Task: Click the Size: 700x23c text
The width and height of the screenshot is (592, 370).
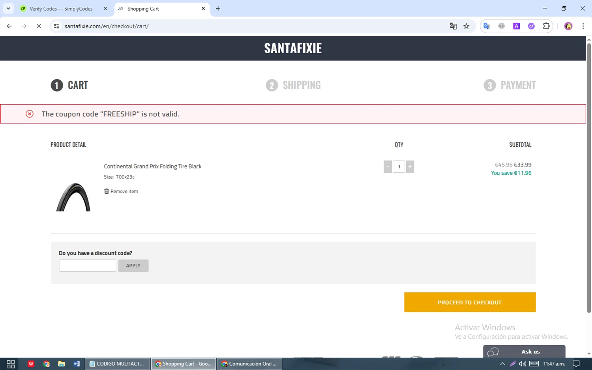Action: (119, 177)
